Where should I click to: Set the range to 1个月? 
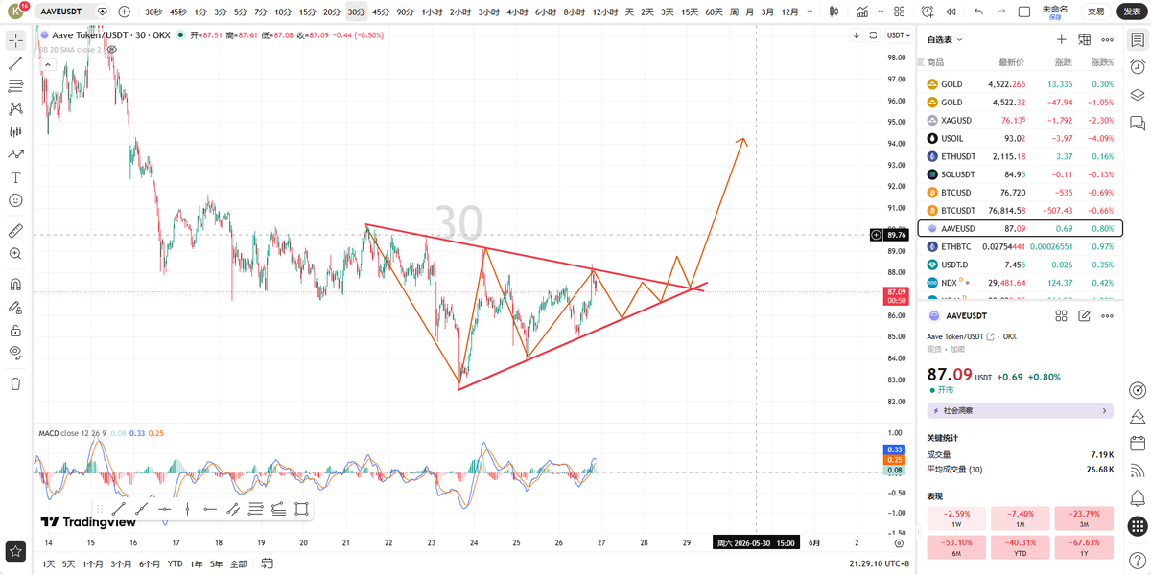pyautogui.click(x=93, y=563)
